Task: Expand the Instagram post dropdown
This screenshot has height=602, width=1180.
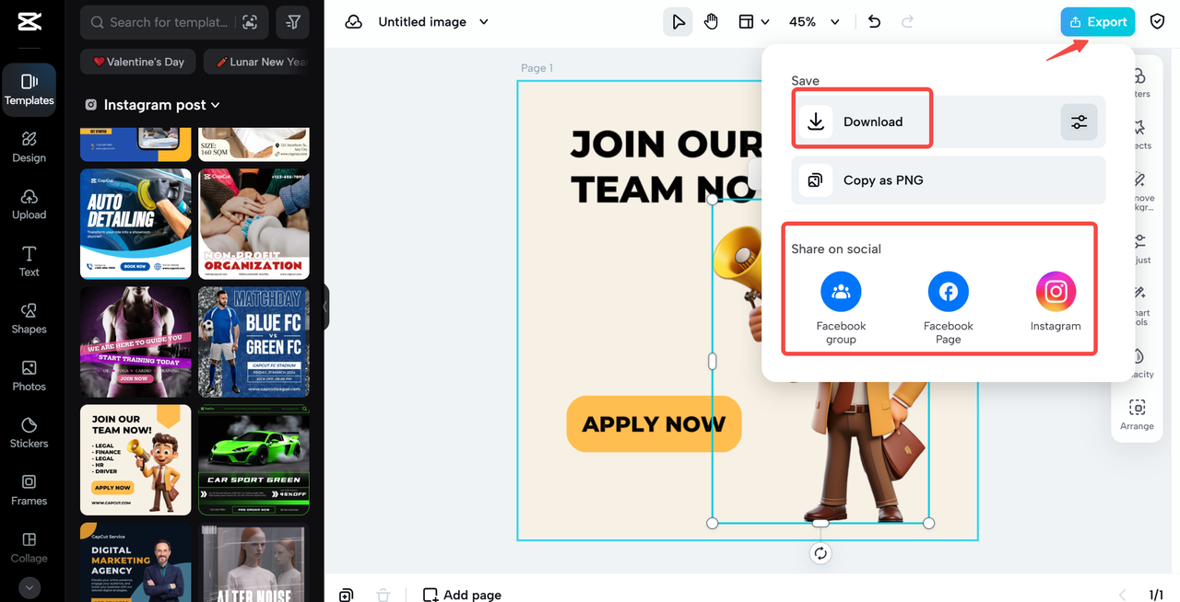Action: pyautogui.click(x=153, y=105)
